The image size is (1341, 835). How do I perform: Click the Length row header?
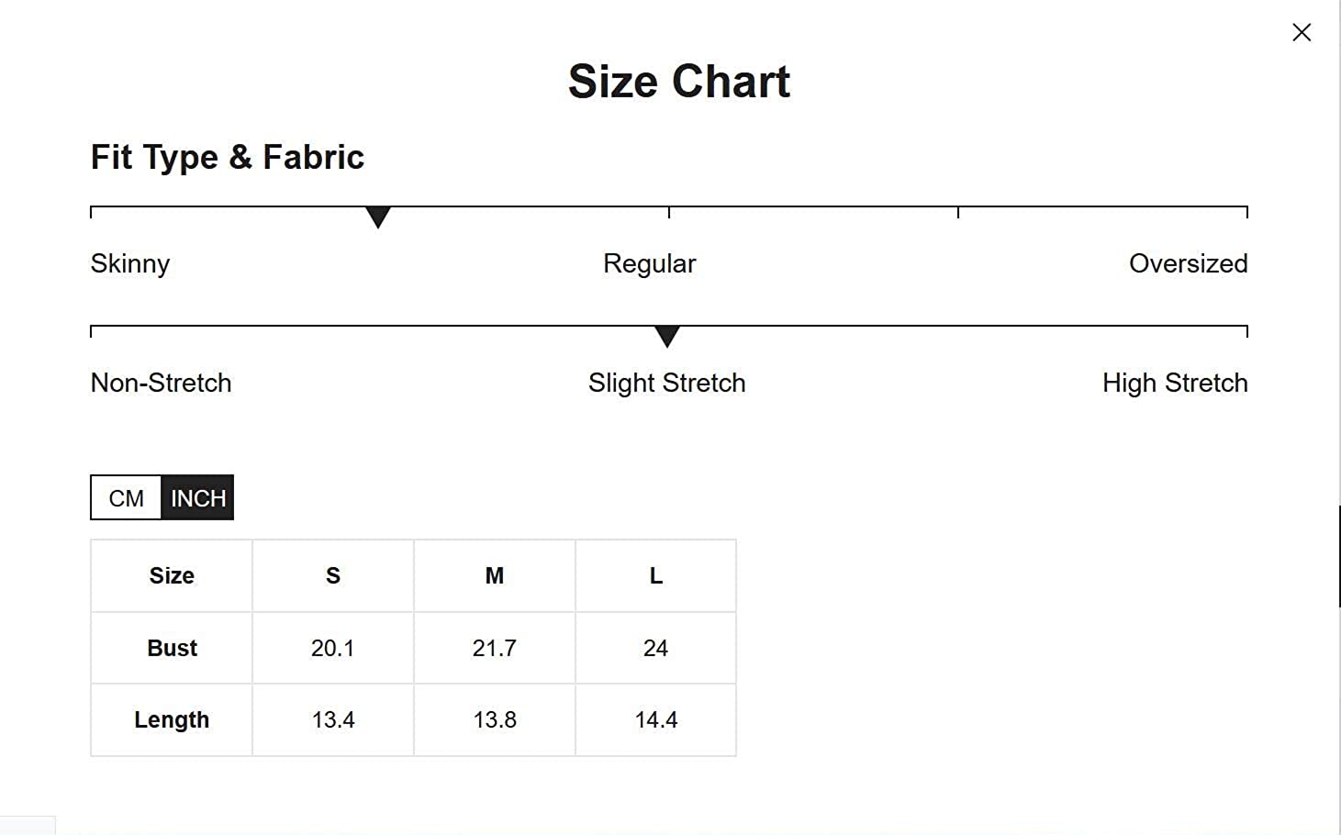point(172,720)
